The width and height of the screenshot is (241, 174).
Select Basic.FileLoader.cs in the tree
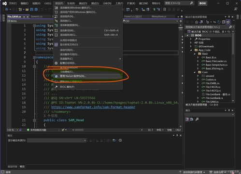click(216, 61)
